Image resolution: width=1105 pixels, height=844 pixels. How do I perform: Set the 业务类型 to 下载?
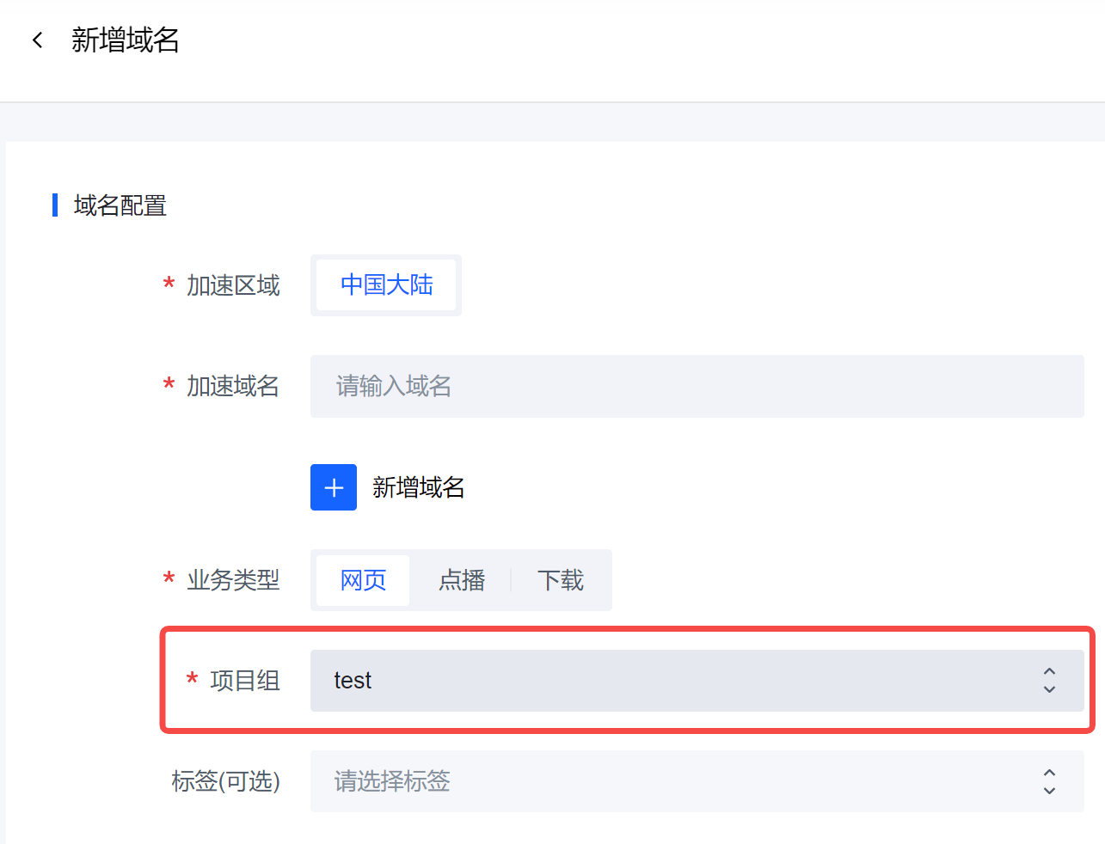pyautogui.click(x=560, y=580)
